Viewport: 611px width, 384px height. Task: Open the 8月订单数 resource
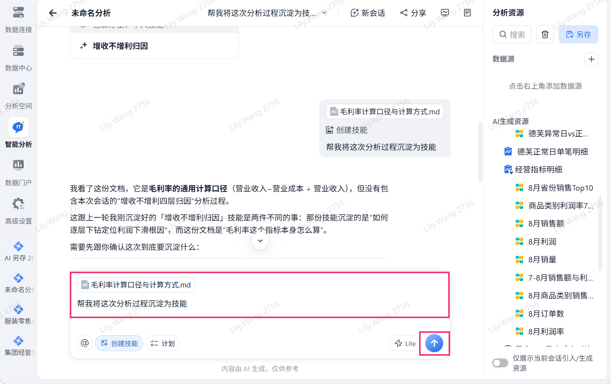click(x=540, y=313)
